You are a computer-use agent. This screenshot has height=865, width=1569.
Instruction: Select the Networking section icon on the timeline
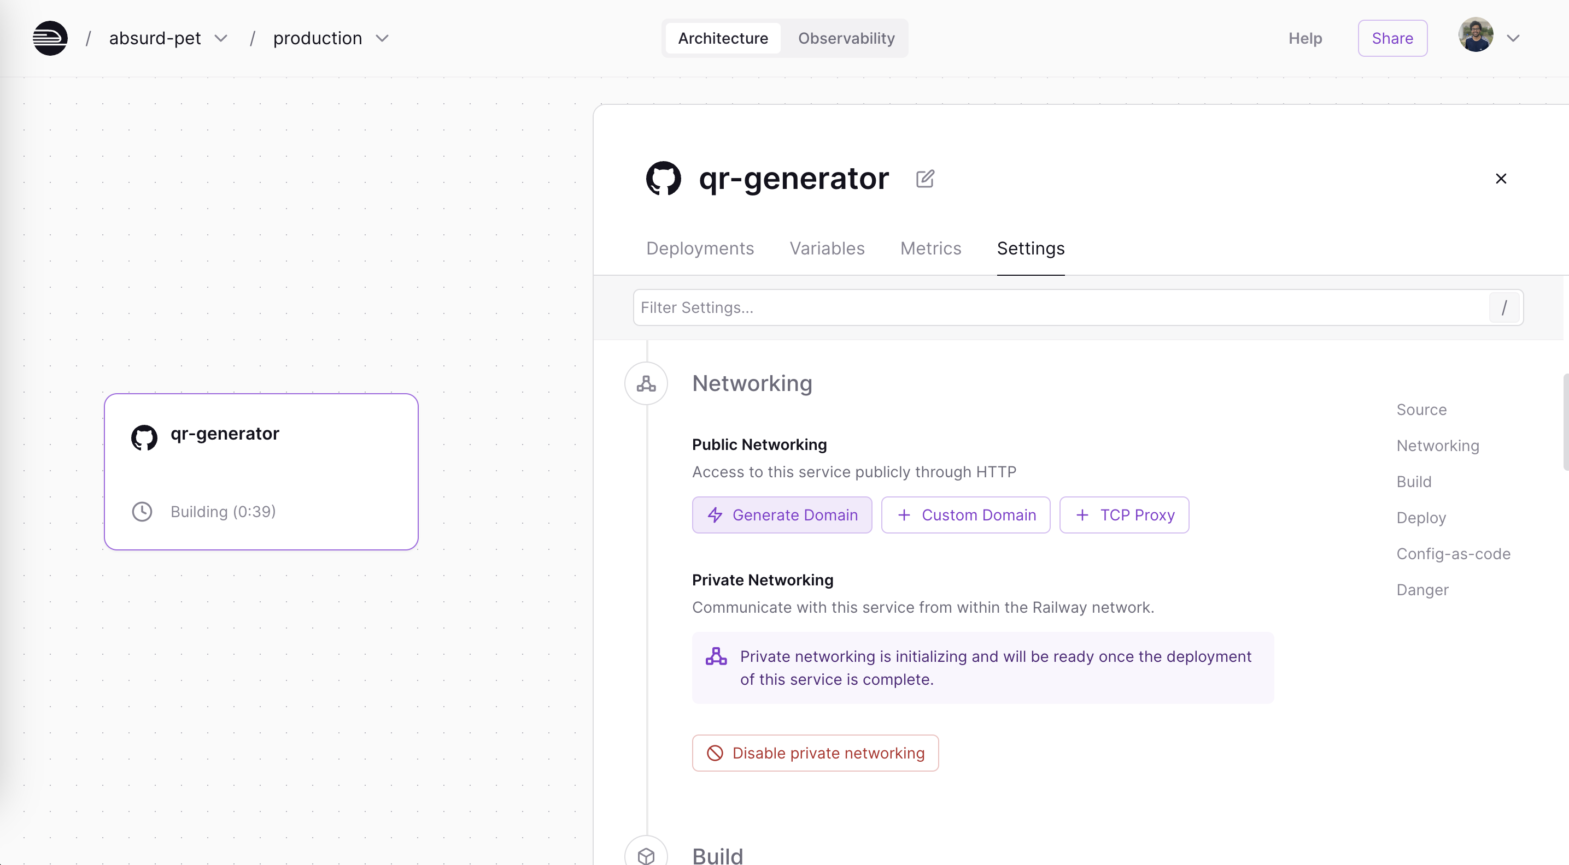pyautogui.click(x=646, y=383)
